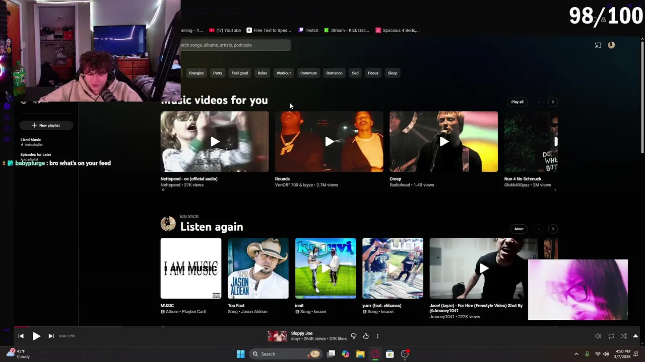This screenshot has height=362, width=645.
Task: Select the Commute mood chip
Action: coord(308,73)
